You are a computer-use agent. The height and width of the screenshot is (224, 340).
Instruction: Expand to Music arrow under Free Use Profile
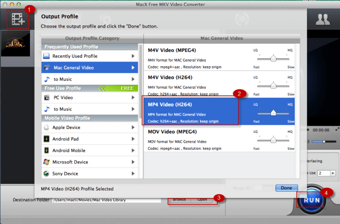click(133, 109)
